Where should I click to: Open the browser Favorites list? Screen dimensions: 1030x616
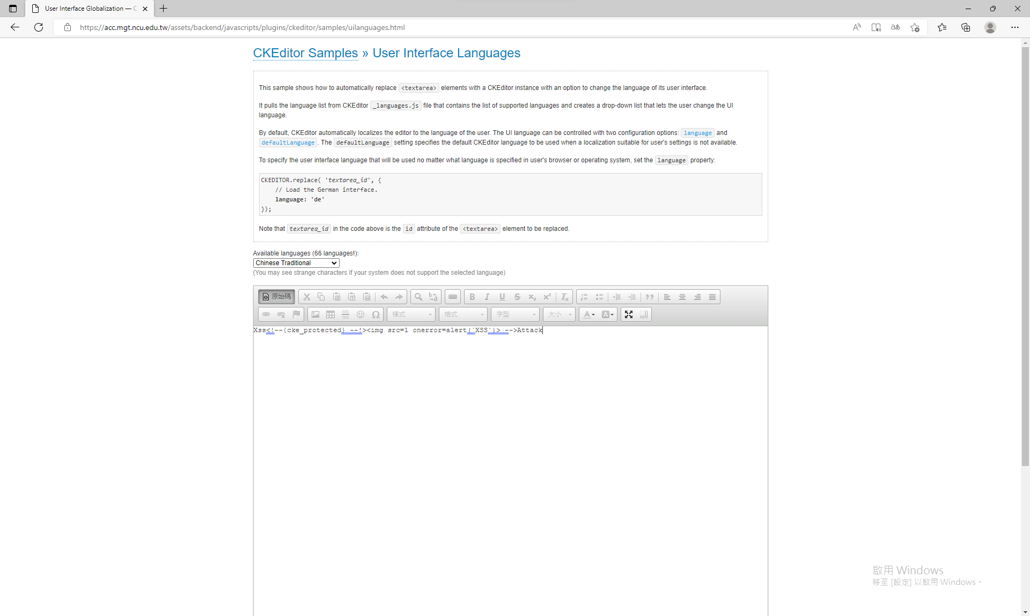point(942,27)
